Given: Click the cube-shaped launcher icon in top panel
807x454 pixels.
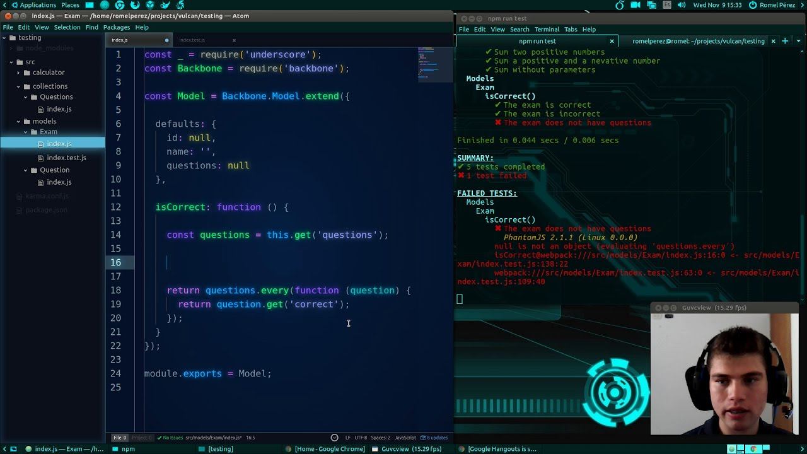Looking at the screenshot, I should coord(150,5).
